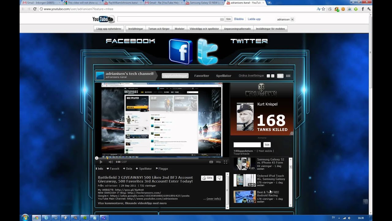Open YouTube home via the logo
Viewport: 392px width, 221px height.
(104, 19)
